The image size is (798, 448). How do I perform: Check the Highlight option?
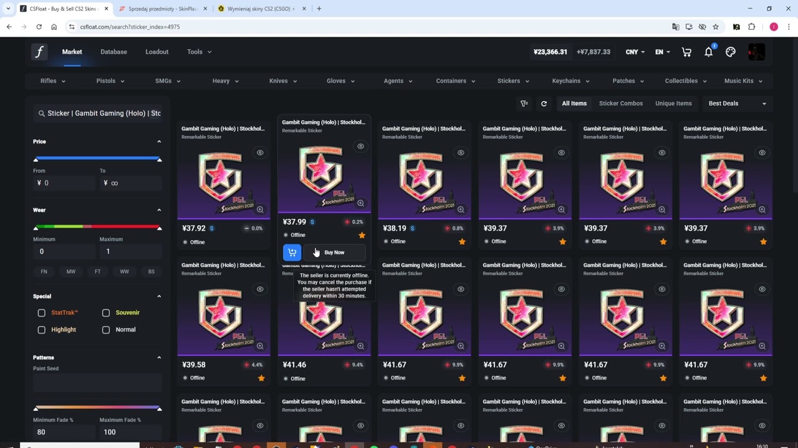coord(42,330)
